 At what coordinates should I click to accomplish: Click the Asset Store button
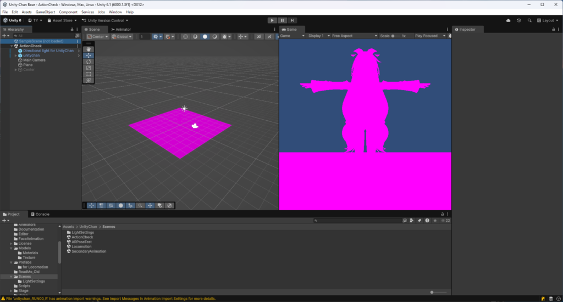[x=61, y=20]
